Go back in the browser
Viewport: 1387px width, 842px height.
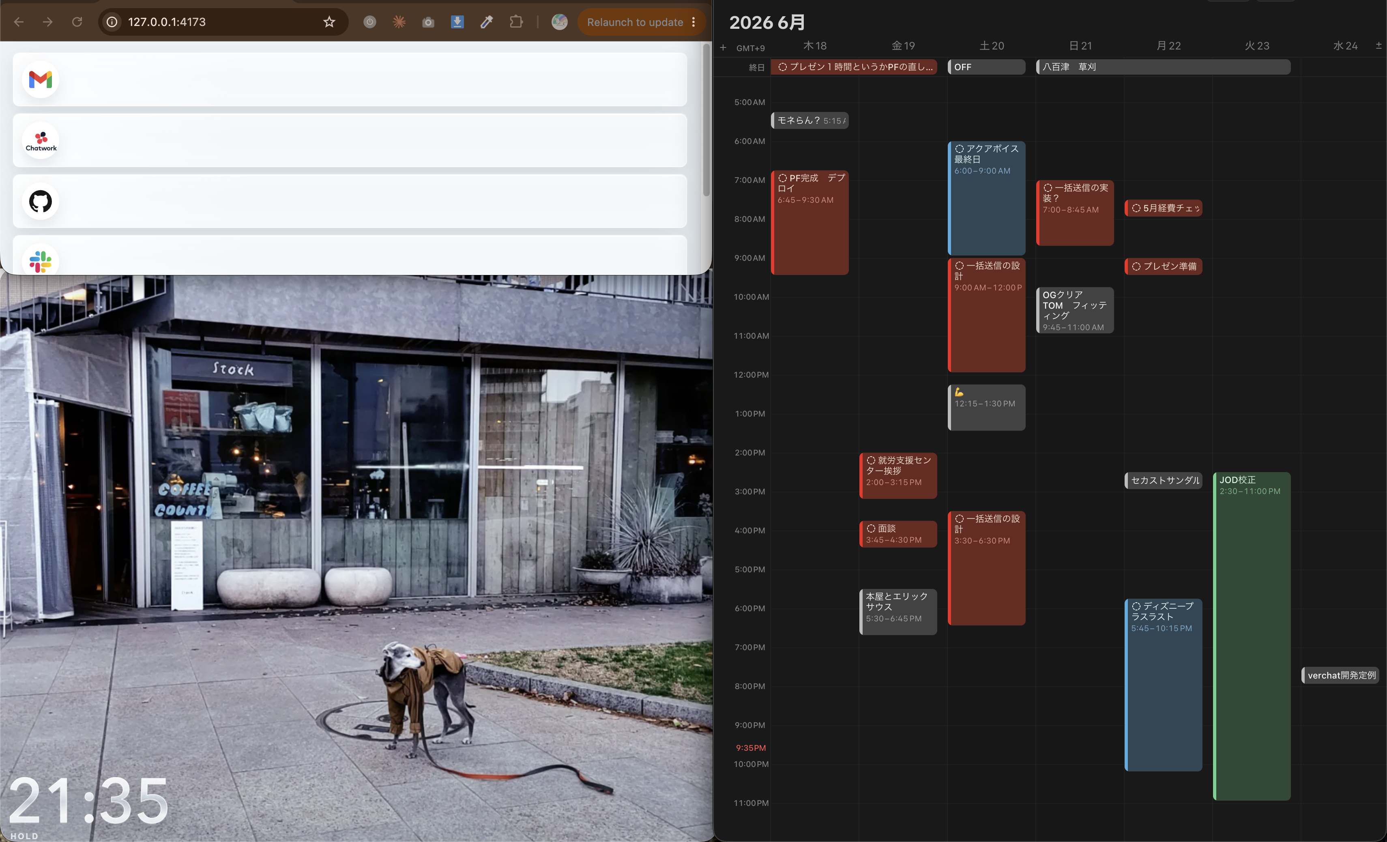19,22
